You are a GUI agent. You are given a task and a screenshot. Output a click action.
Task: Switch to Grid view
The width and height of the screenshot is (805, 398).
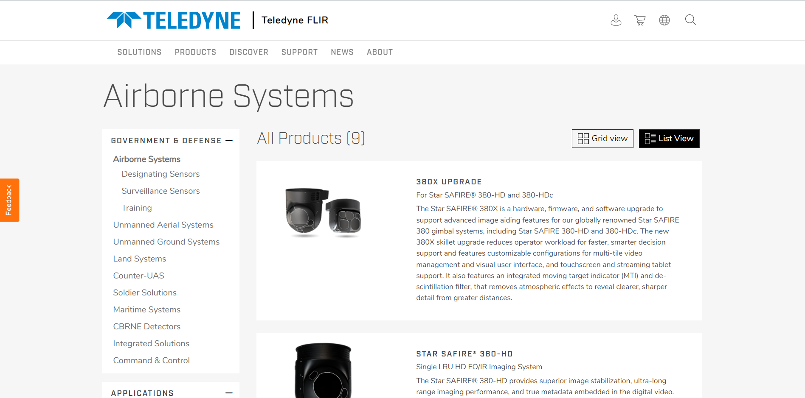tap(602, 139)
